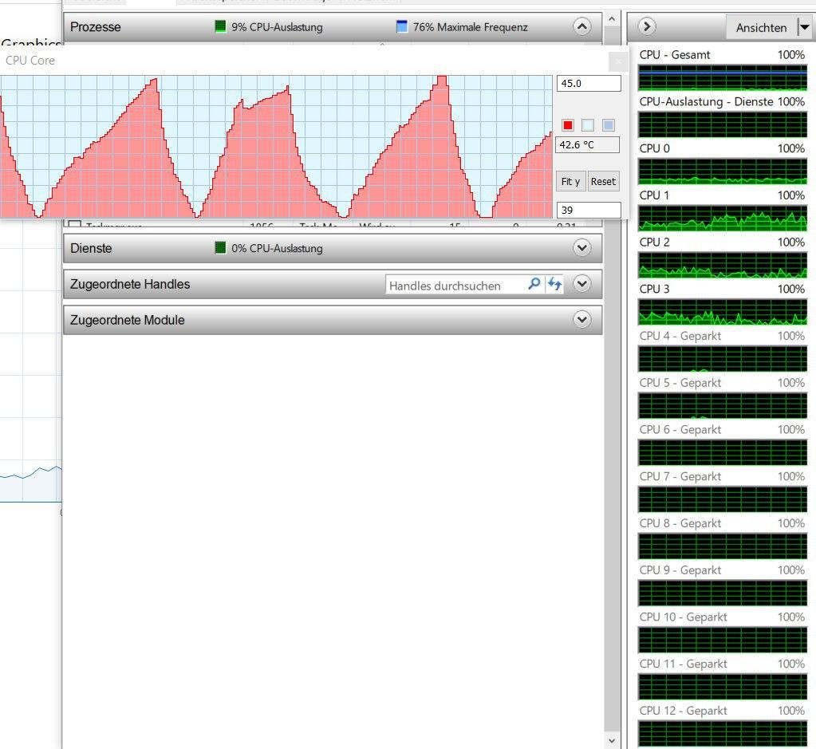Expand the Zugeordnete Module section chevron
This screenshot has width=816, height=749.
pos(581,320)
